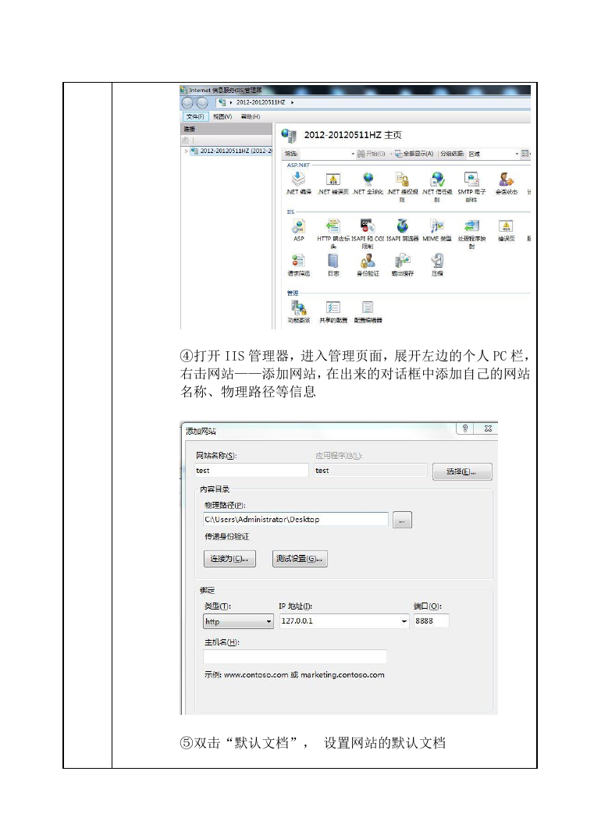Click the 2012-20120511HZ 主页 heading text
The image size is (594, 839).
click(x=353, y=135)
